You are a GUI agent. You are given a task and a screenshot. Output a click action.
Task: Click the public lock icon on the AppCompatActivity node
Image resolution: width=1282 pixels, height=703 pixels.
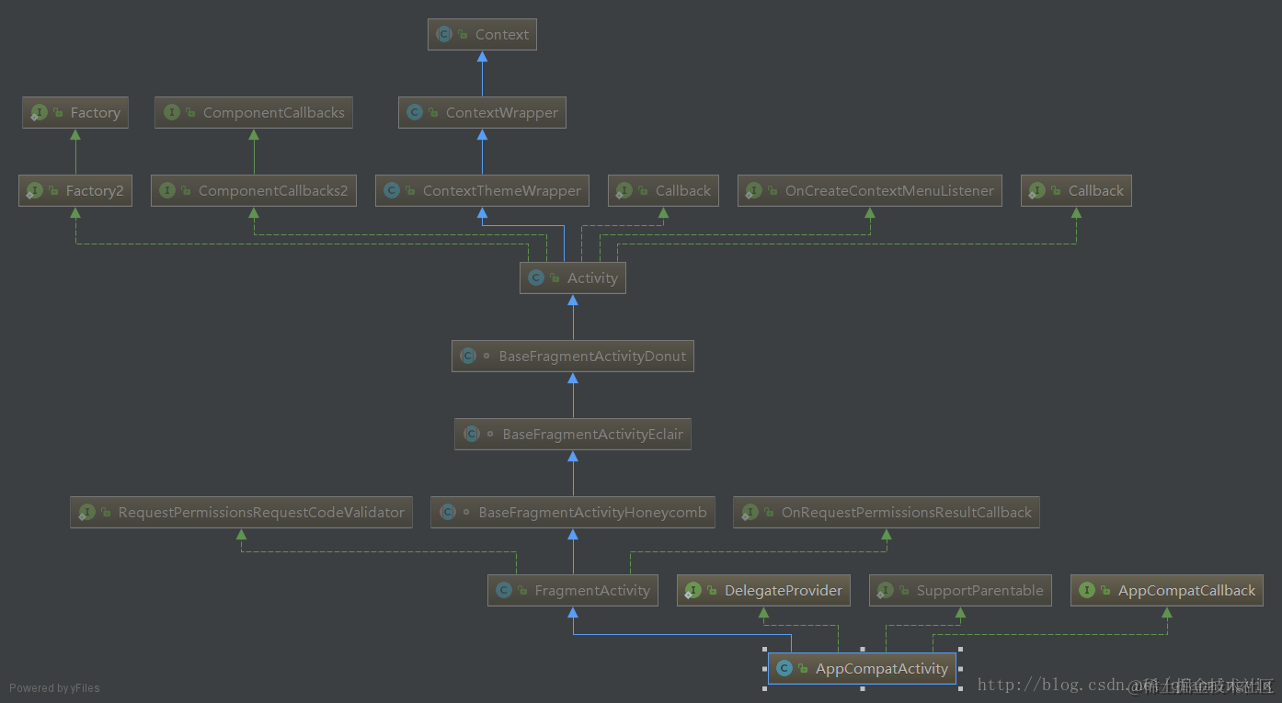coord(804,669)
